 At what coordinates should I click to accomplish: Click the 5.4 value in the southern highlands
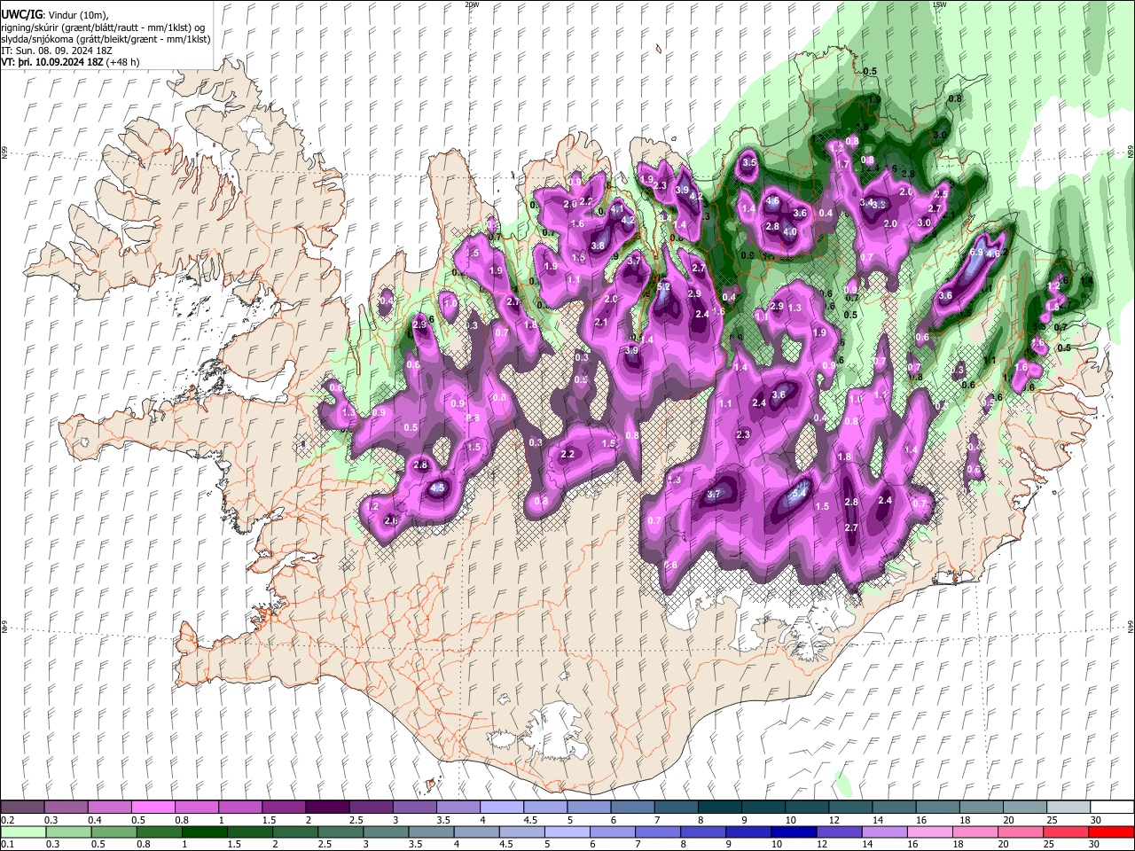(799, 493)
